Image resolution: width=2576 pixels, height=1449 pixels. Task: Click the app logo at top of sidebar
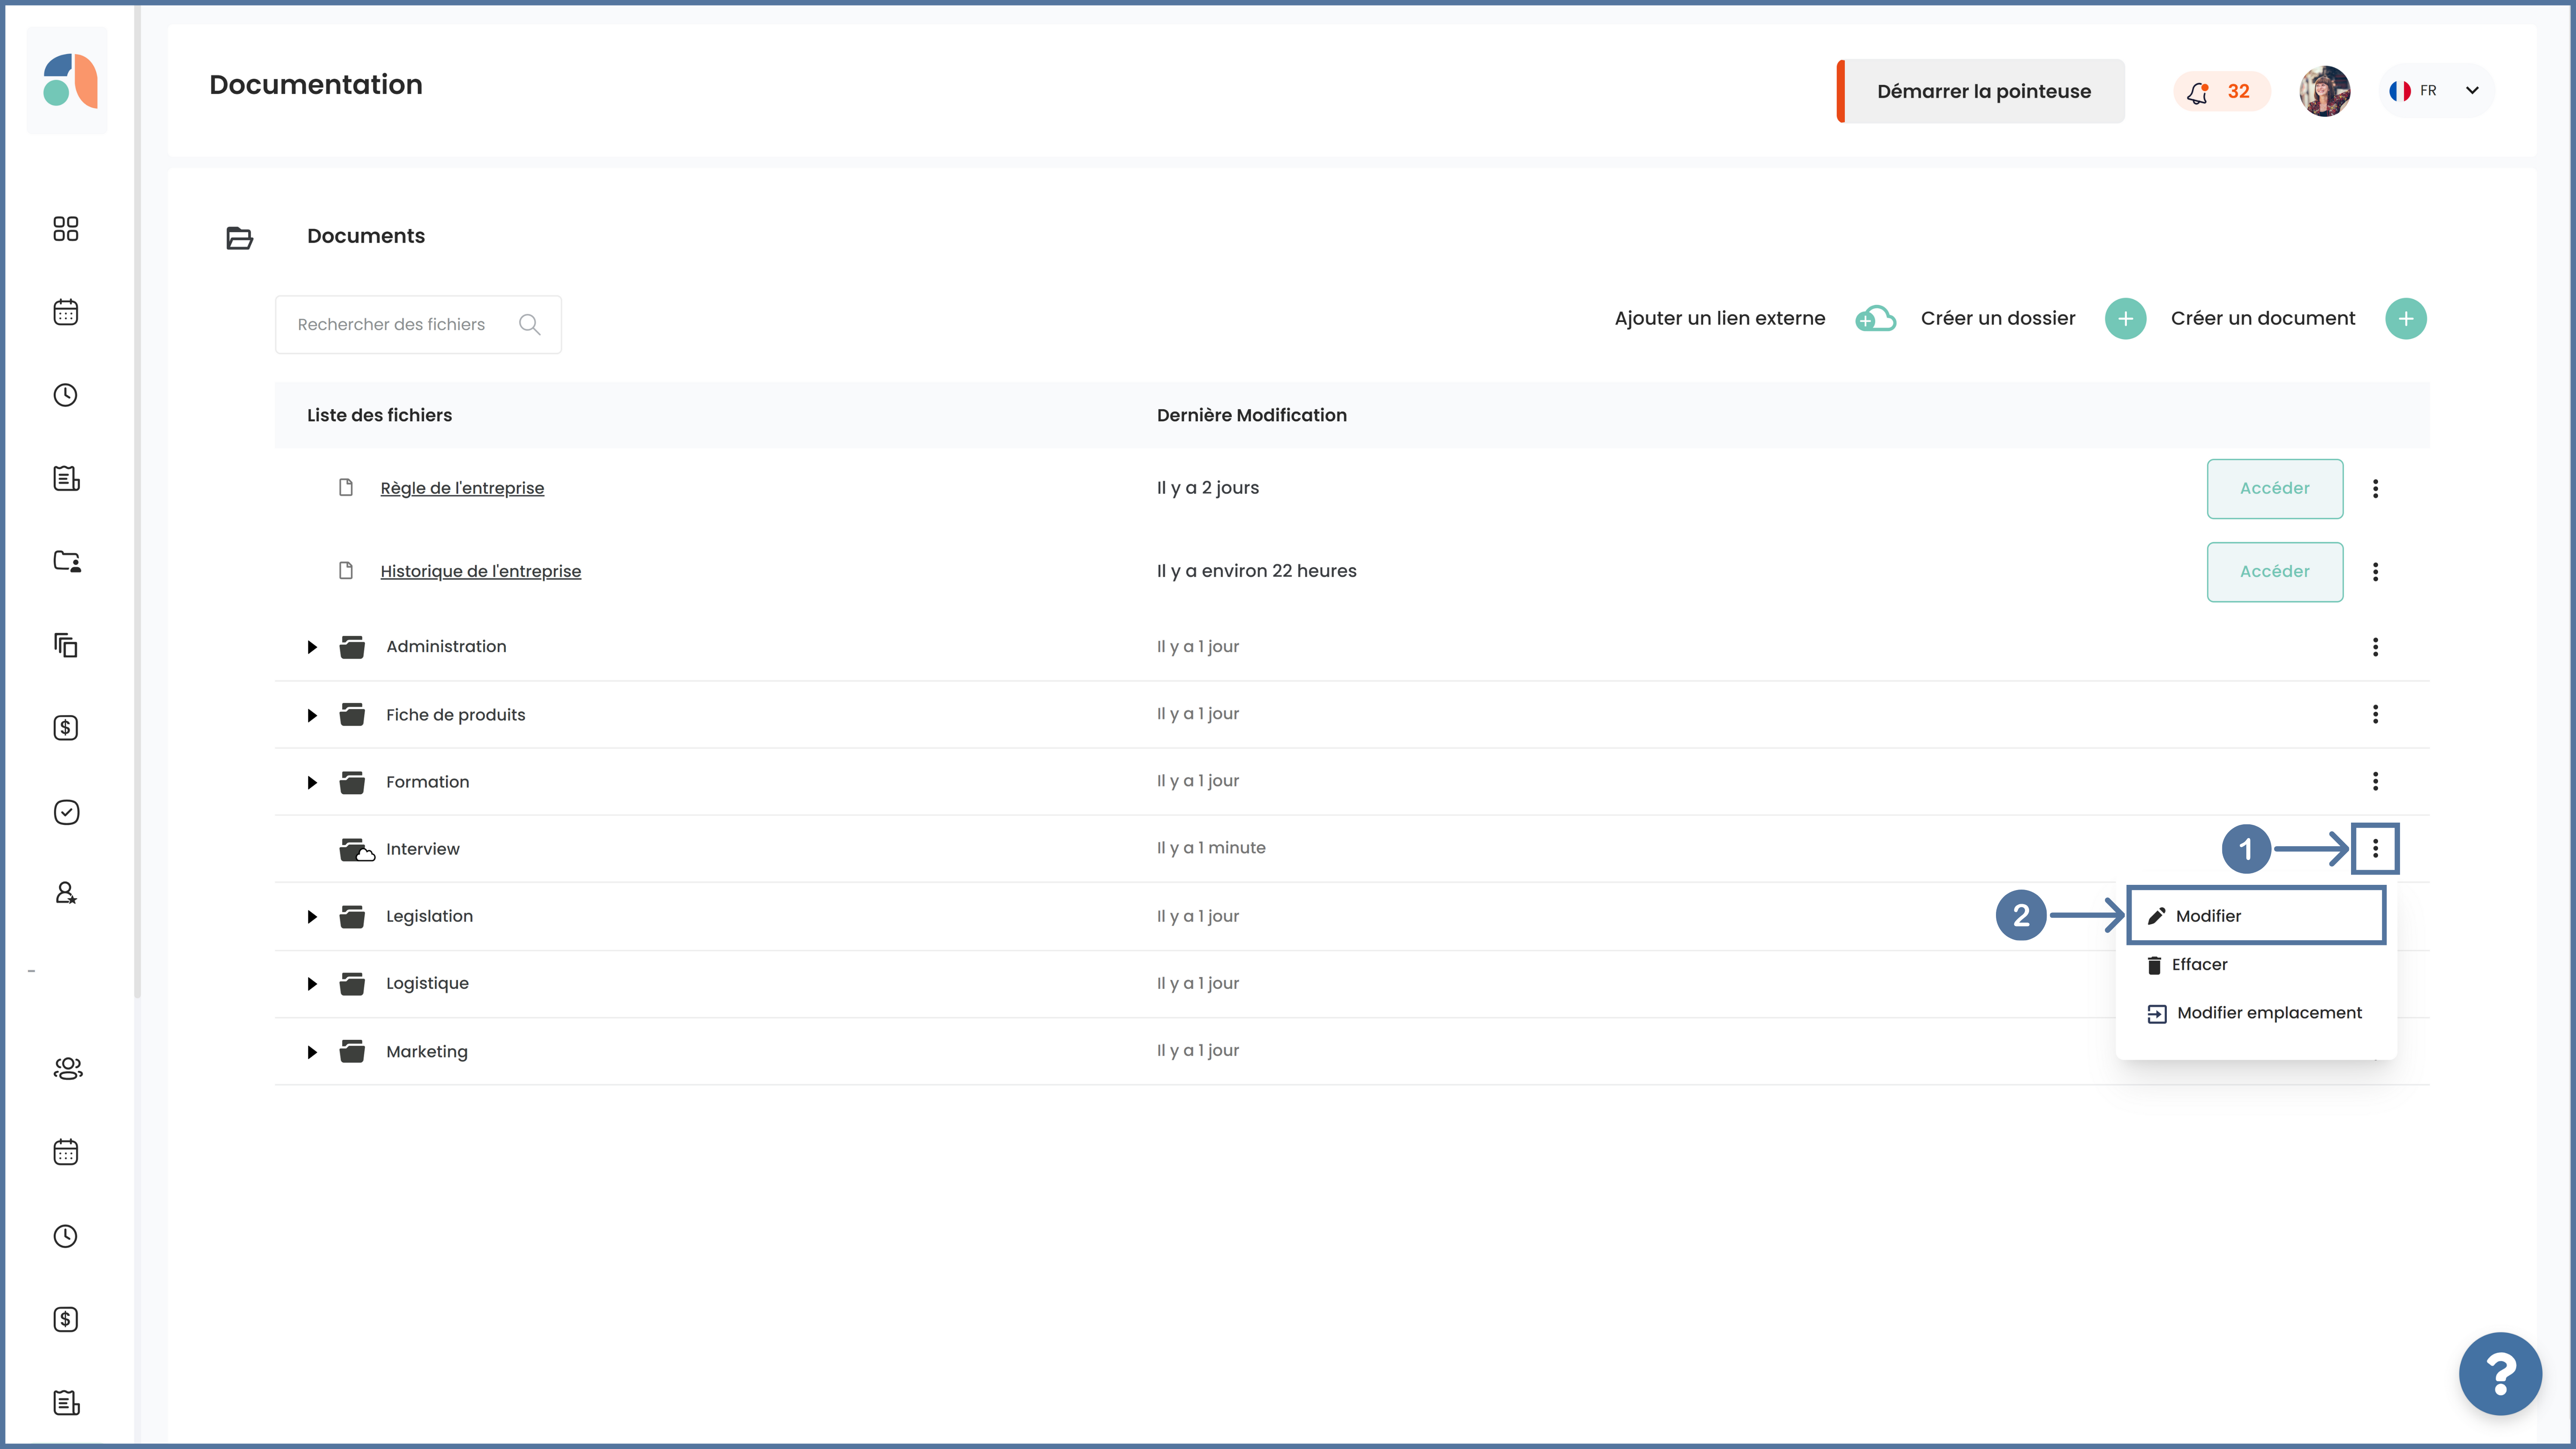point(69,81)
